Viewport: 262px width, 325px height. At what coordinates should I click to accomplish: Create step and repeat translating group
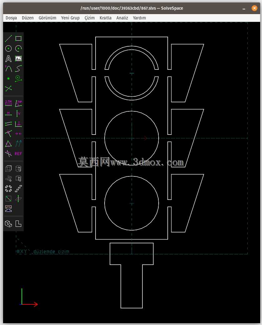[18, 189]
